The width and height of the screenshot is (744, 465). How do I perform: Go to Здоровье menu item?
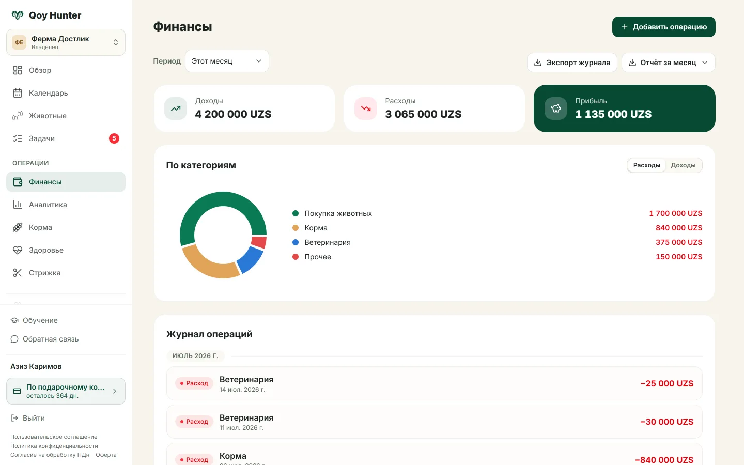[66, 250]
